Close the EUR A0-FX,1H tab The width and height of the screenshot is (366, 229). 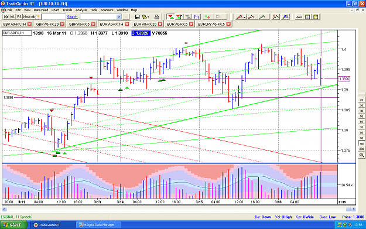[126, 24]
